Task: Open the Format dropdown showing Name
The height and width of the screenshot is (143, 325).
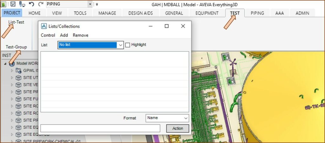Action: pos(167,118)
